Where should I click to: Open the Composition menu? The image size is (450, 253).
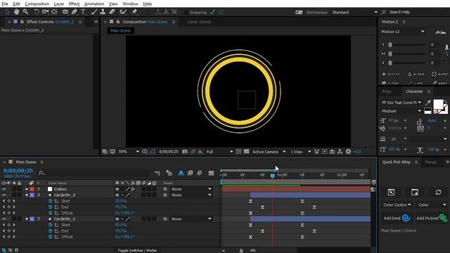coord(37,4)
